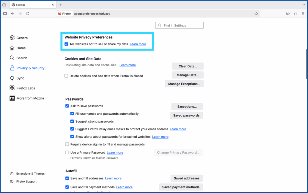Image resolution: width=308 pixels, height=193 pixels.
Task: Click the Clear Data button
Action: point(188,66)
